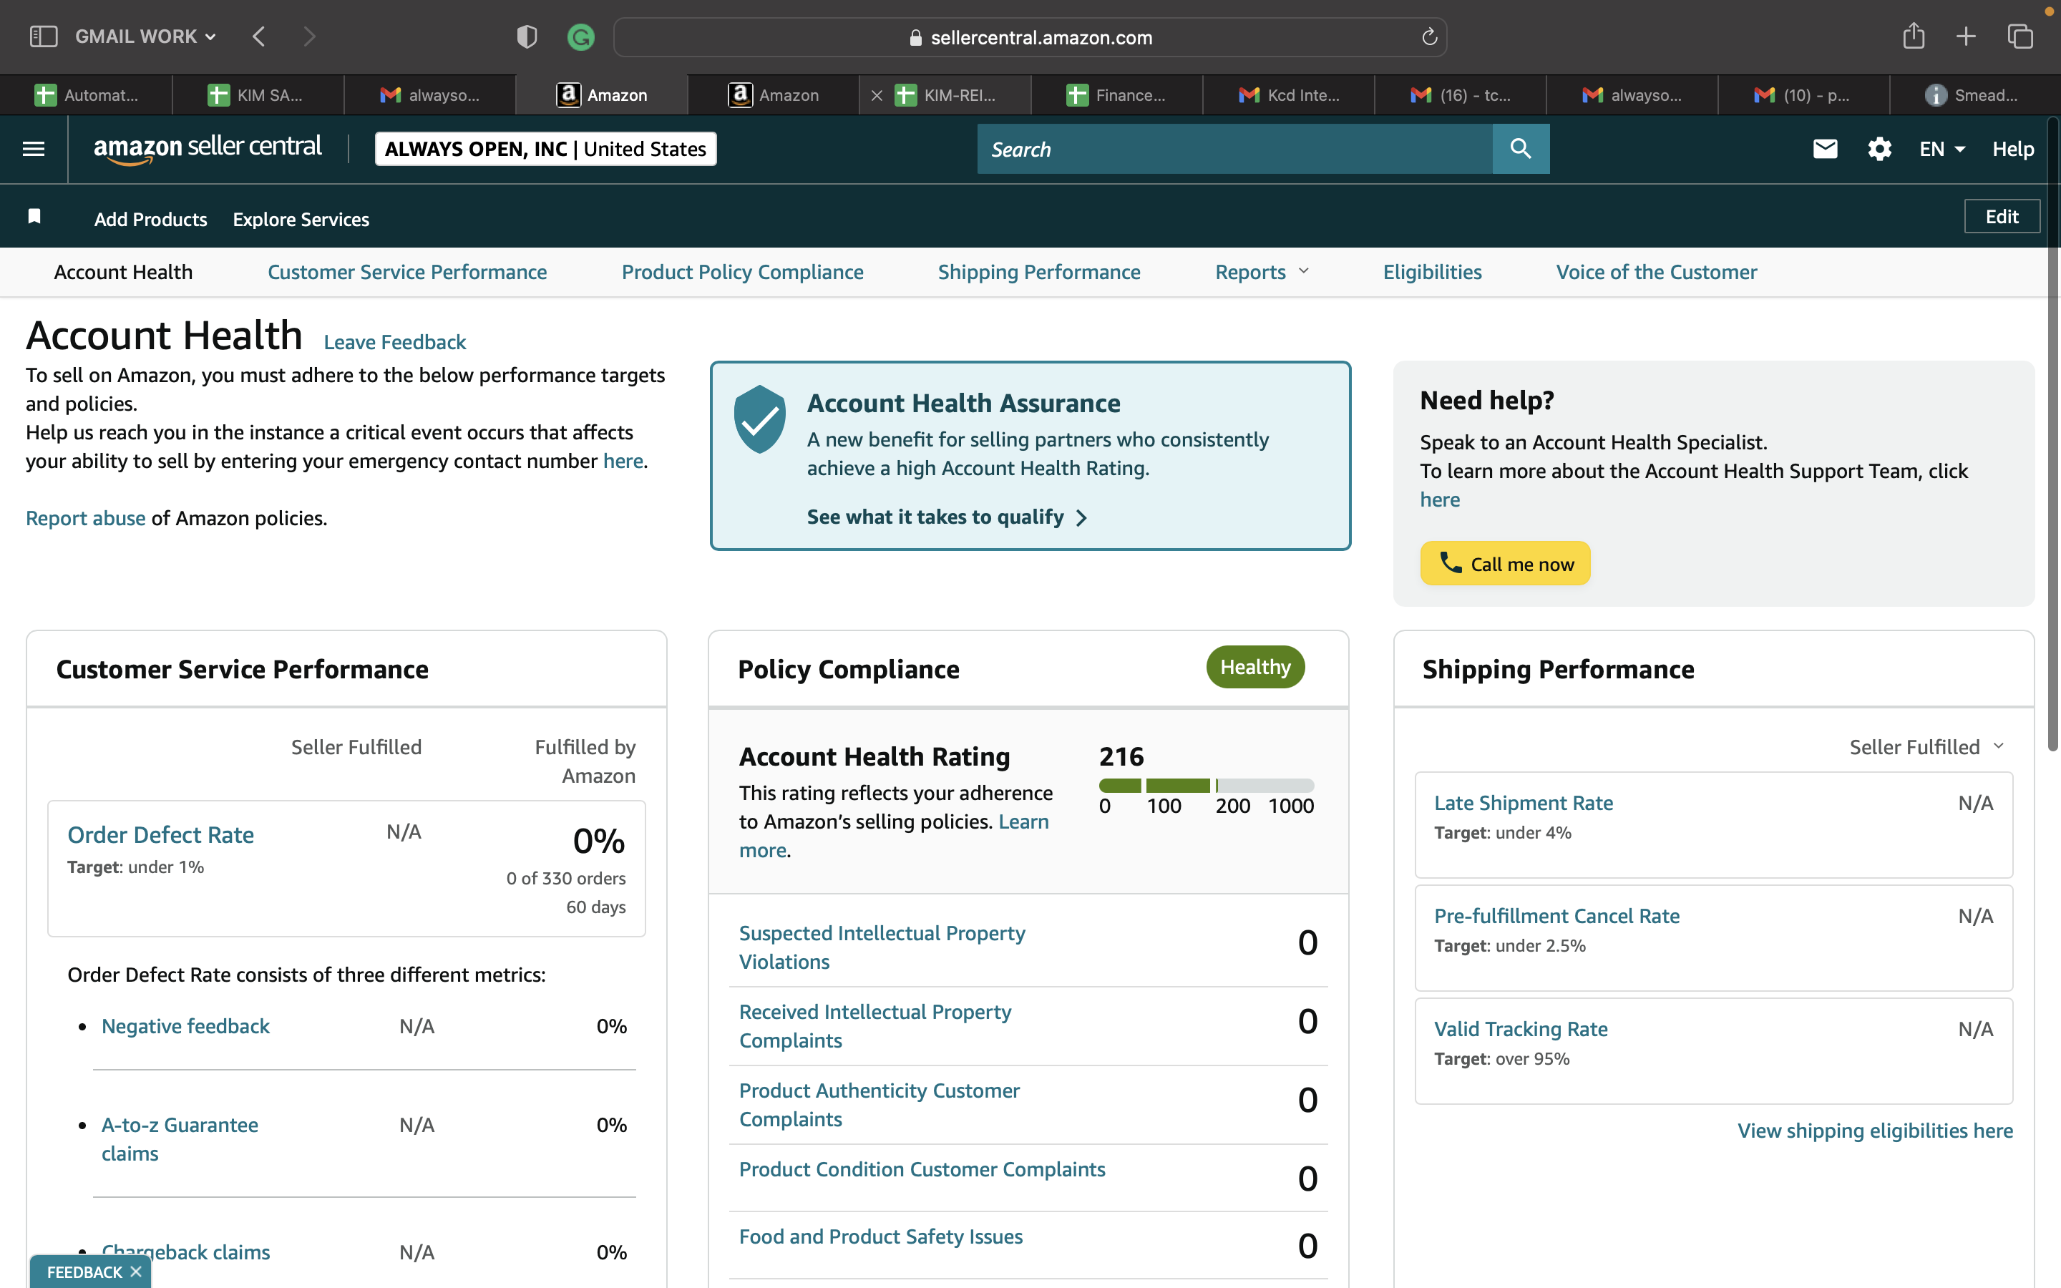Switch to the Automat... browser tab

pos(86,95)
